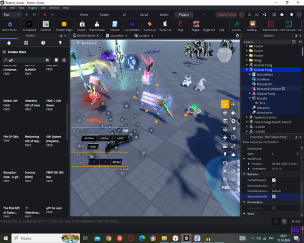The height and width of the screenshot is (243, 304).
Task: Open the Gui to Lua plugin
Action: point(150,24)
